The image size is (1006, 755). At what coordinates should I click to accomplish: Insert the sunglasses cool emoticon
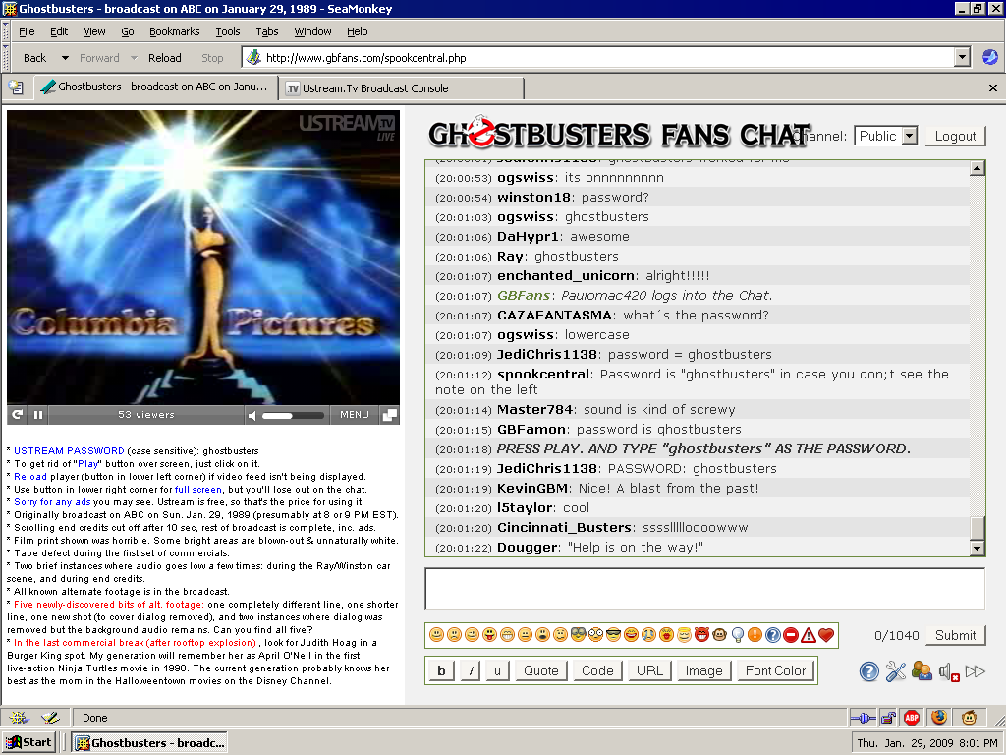[x=613, y=635]
